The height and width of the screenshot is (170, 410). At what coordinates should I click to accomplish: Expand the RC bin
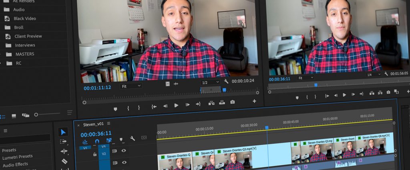click(0, 63)
